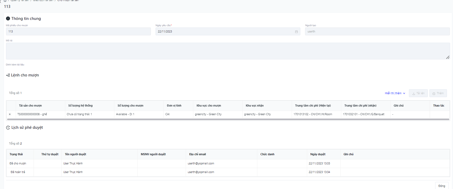Click the Mô tả resize handle
The width and height of the screenshot is (453, 189).
(448, 57)
